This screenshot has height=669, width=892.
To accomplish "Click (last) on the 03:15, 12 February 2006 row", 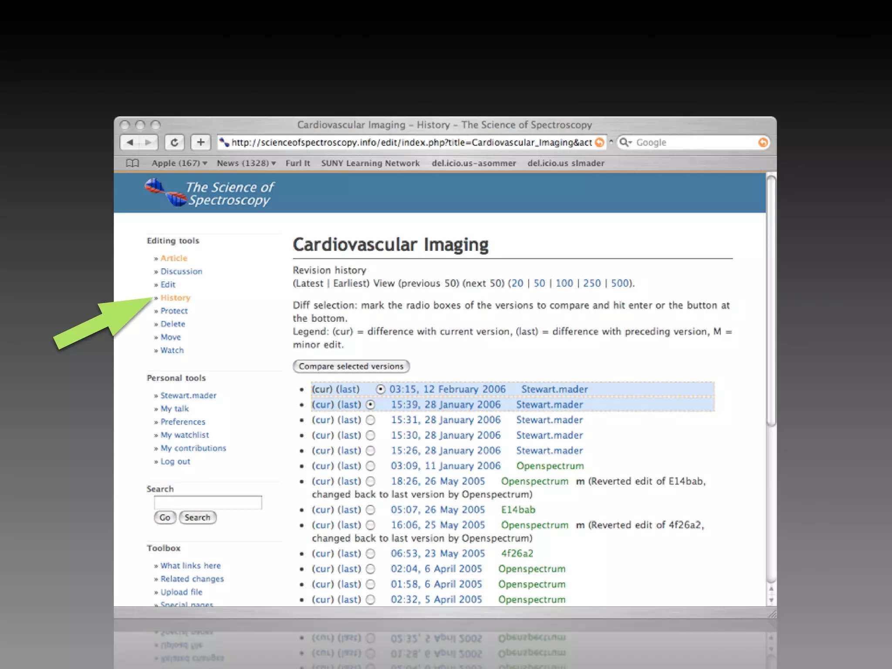I will click(348, 389).
